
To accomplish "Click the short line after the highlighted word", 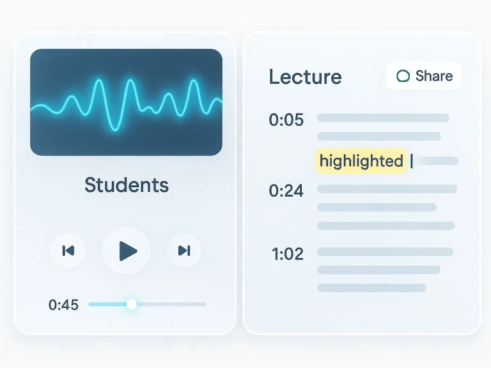I will (x=439, y=161).
